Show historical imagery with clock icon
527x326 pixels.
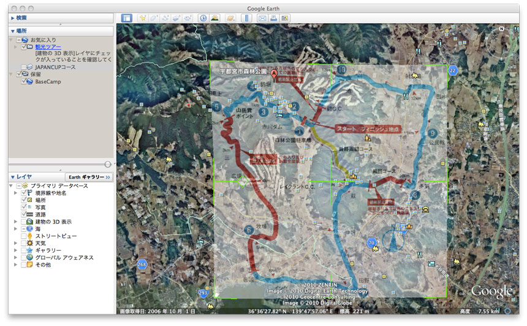(203, 18)
